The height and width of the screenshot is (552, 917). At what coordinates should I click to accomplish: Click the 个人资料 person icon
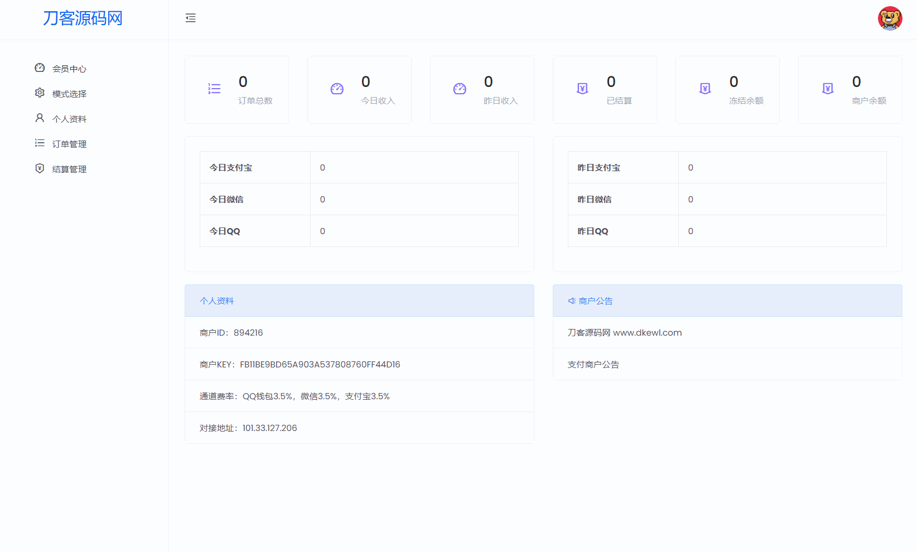coord(40,118)
